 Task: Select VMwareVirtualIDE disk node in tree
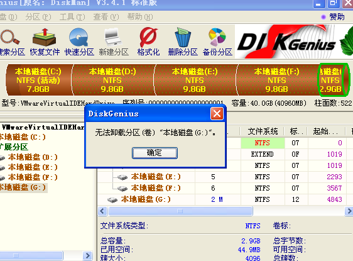tap(43, 127)
